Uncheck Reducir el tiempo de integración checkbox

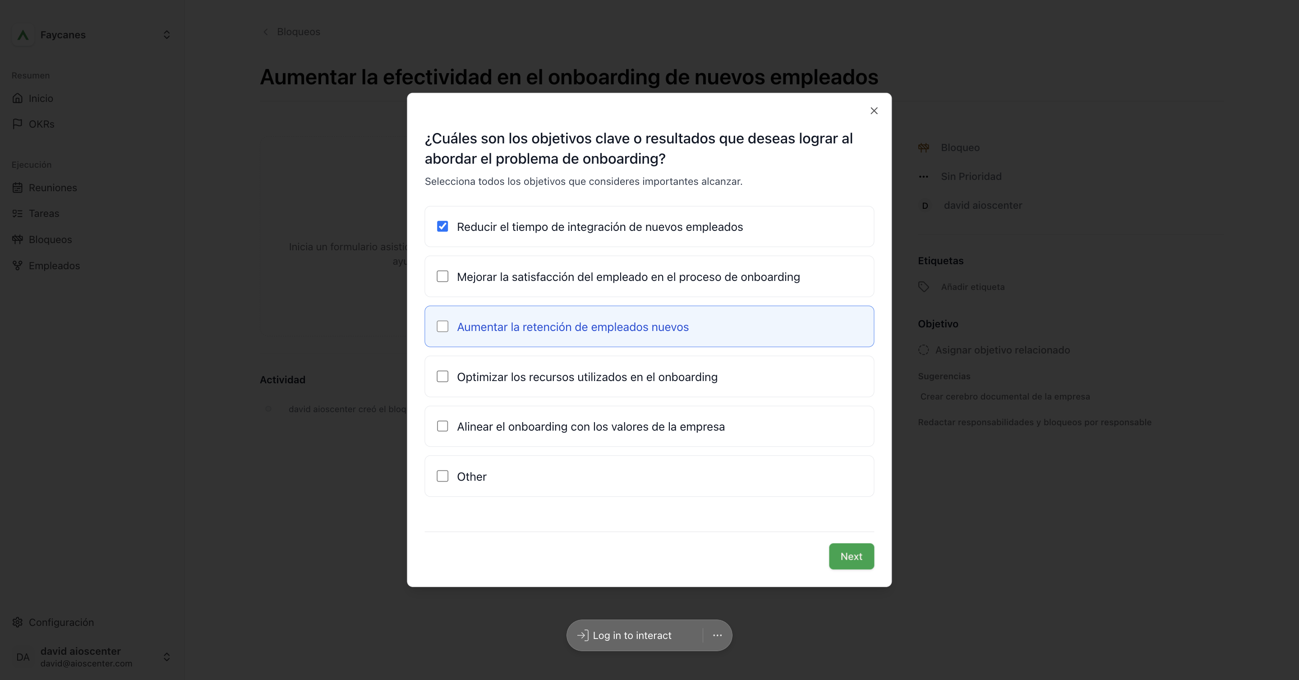point(442,226)
